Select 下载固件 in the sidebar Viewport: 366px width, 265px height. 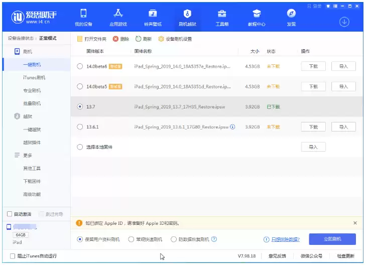32,181
